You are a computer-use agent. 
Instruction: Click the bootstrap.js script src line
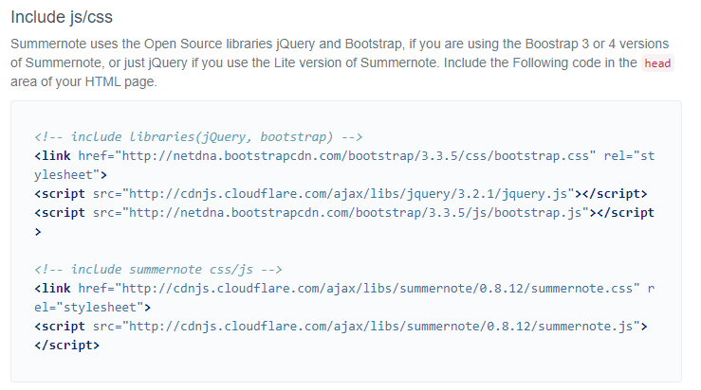pos(344,212)
